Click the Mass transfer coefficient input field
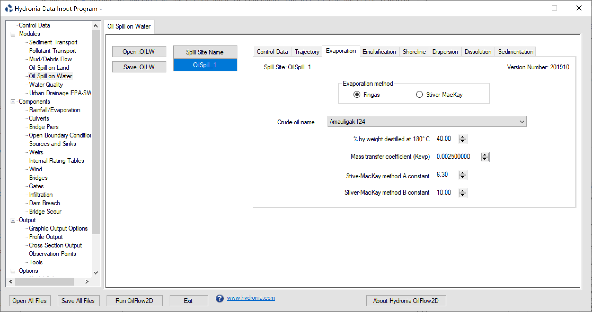This screenshot has width=592, height=312. 458,157
